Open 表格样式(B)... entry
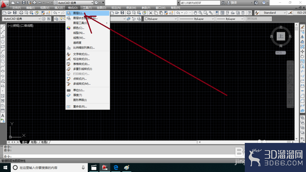The height and width of the screenshot is (172, 306). (88, 64)
